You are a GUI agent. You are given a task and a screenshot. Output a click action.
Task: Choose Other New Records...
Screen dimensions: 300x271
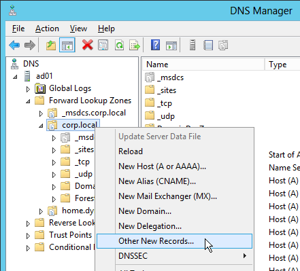174,241
